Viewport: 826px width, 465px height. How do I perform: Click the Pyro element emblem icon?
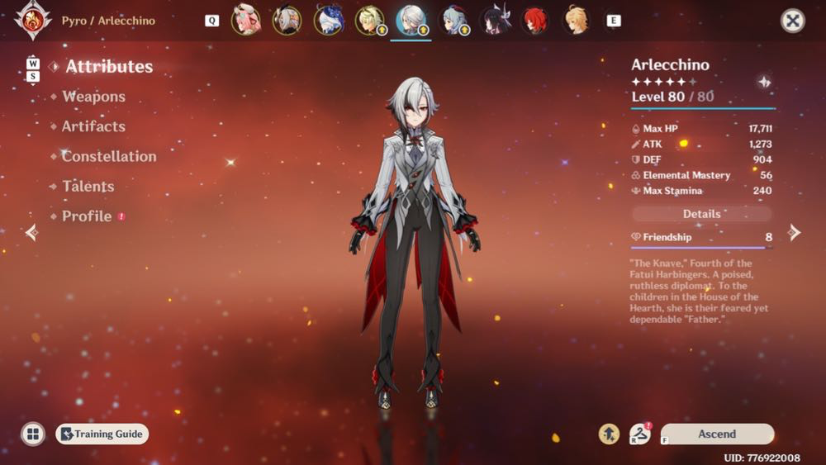pyautogui.click(x=33, y=20)
